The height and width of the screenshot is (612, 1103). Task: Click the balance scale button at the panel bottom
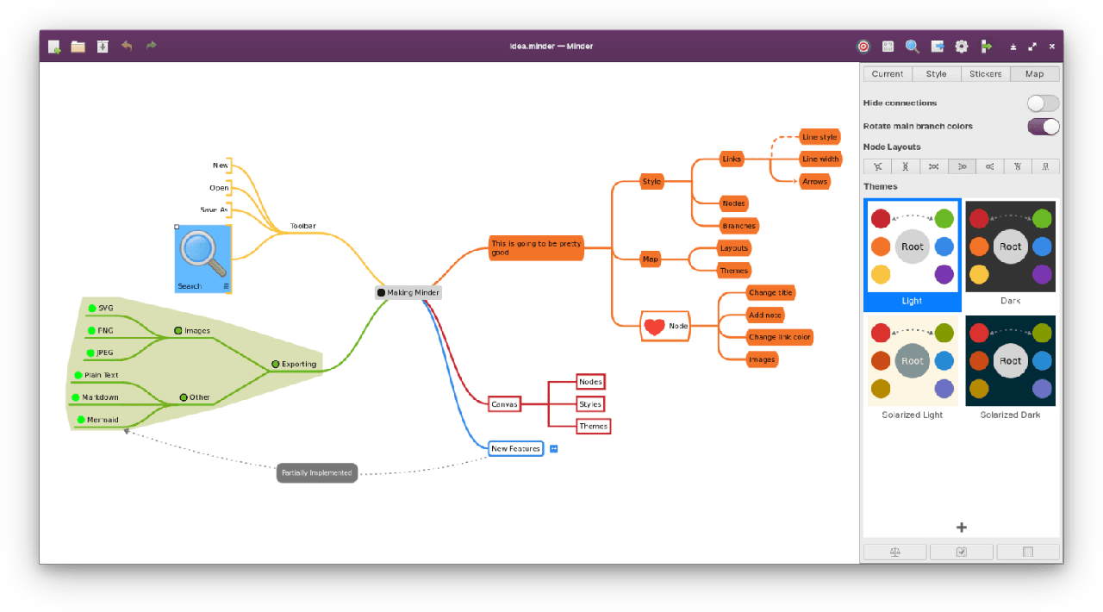coord(895,552)
